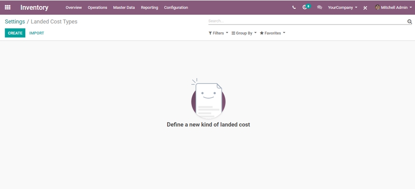Expand the Filters dropdown
The image size is (415, 189).
(218, 33)
